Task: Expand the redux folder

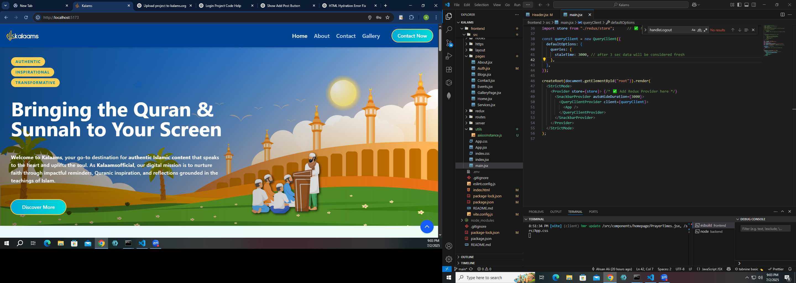Action: 466,111
